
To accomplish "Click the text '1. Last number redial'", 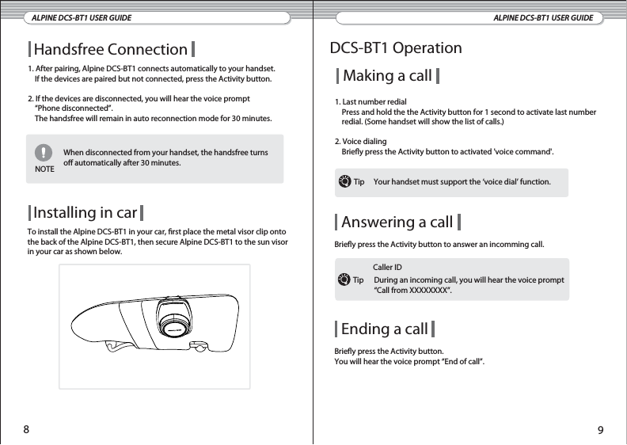I will [370, 102].
